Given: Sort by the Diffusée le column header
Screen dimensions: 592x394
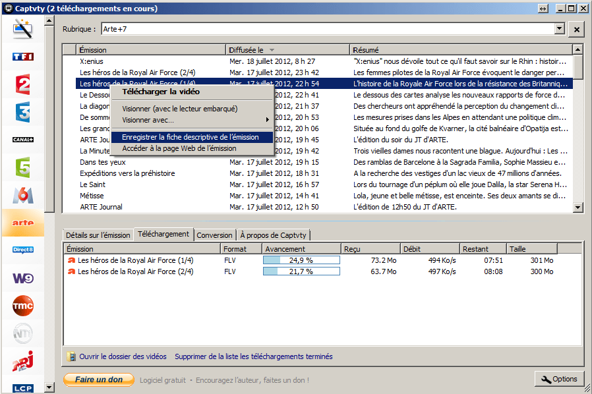Looking at the screenshot, I should (x=287, y=50).
